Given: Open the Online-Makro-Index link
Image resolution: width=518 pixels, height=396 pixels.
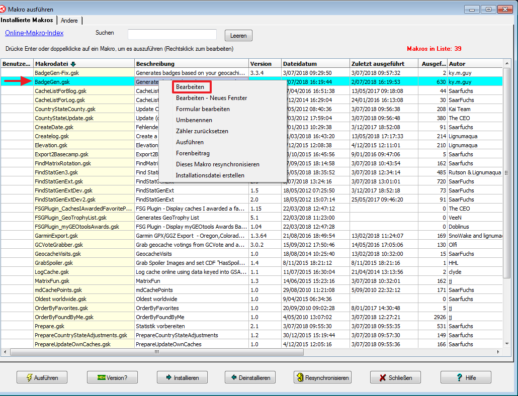Looking at the screenshot, I should 34,33.
